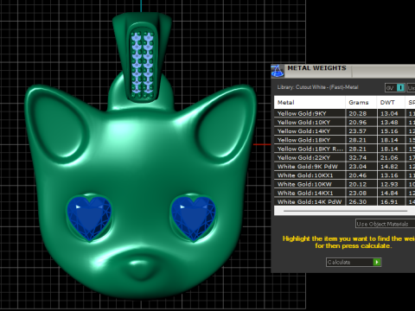Select the Yellow Gold:18KY R... row
The width and height of the screenshot is (415, 311).
[344, 149]
